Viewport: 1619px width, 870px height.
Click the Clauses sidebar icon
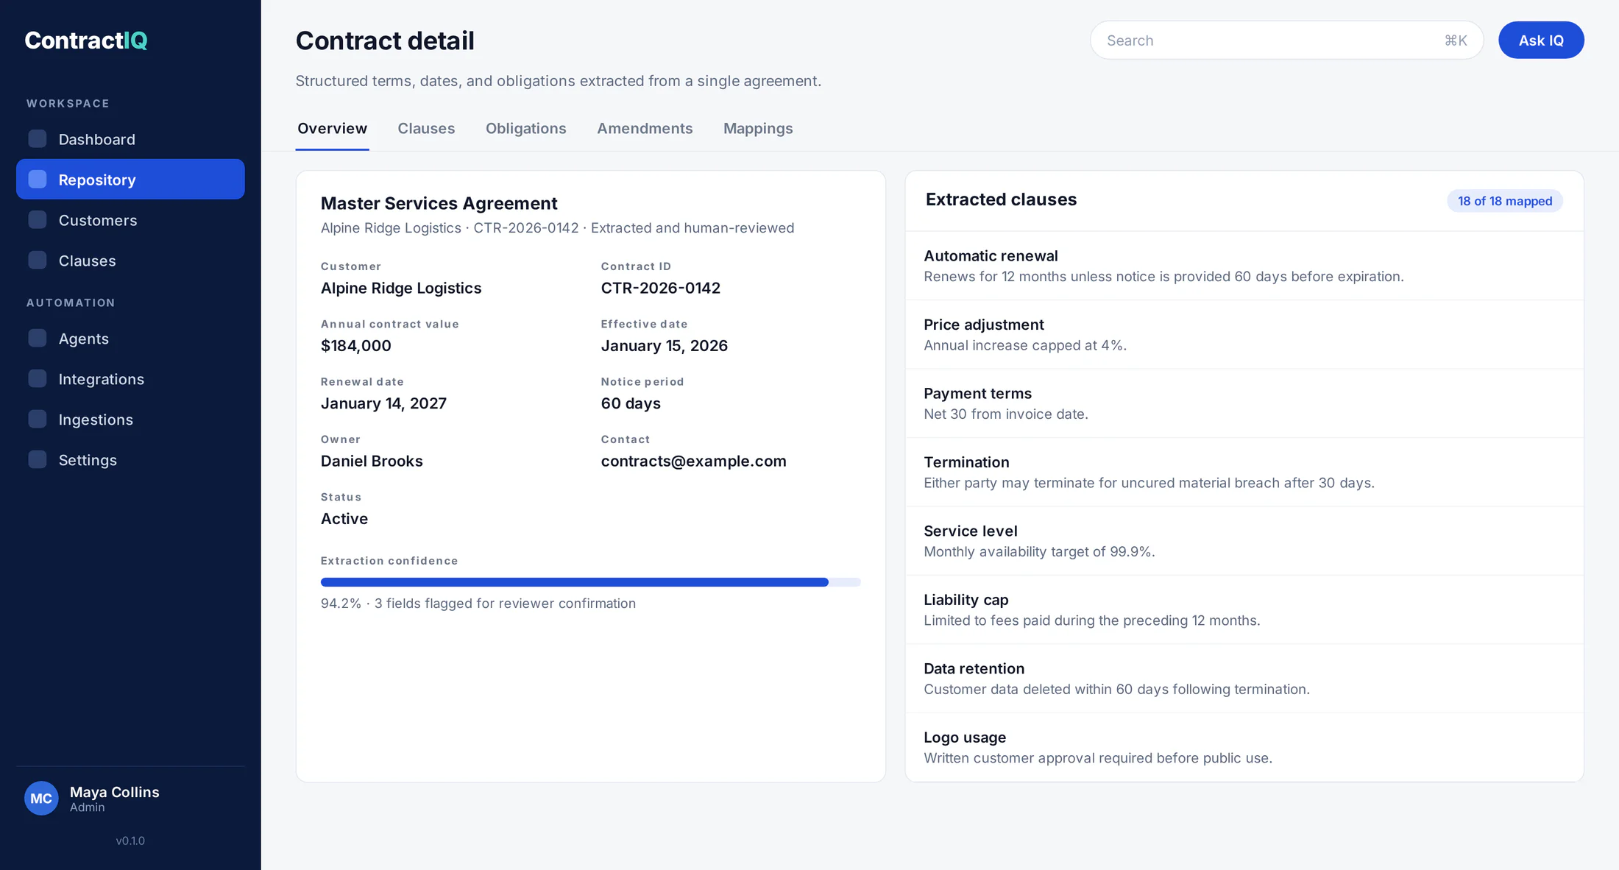click(38, 261)
